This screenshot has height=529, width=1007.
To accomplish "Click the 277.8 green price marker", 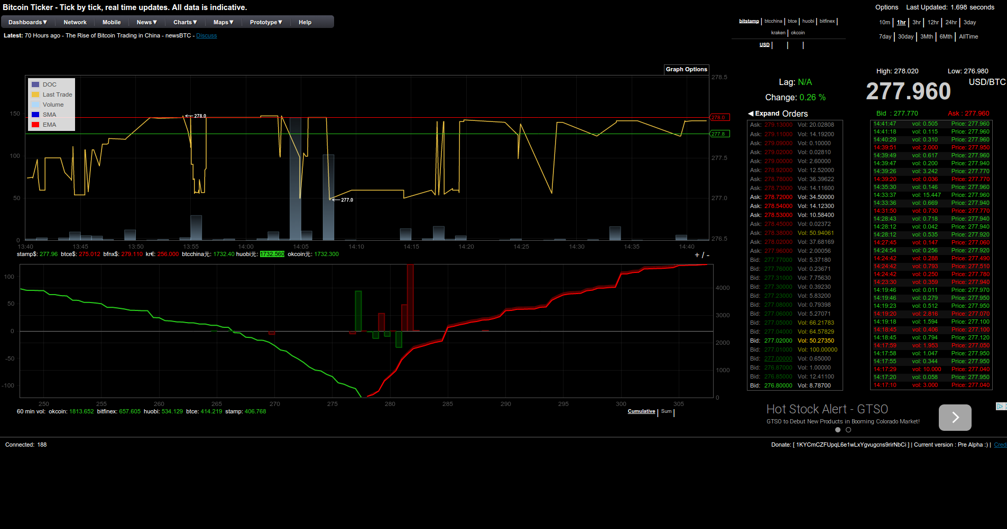I will [x=720, y=134].
